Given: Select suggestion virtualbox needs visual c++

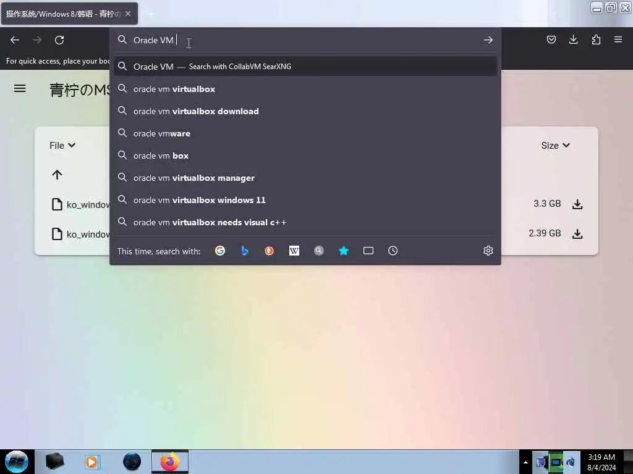Looking at the screenshot, I should click(x=305, y=222).
